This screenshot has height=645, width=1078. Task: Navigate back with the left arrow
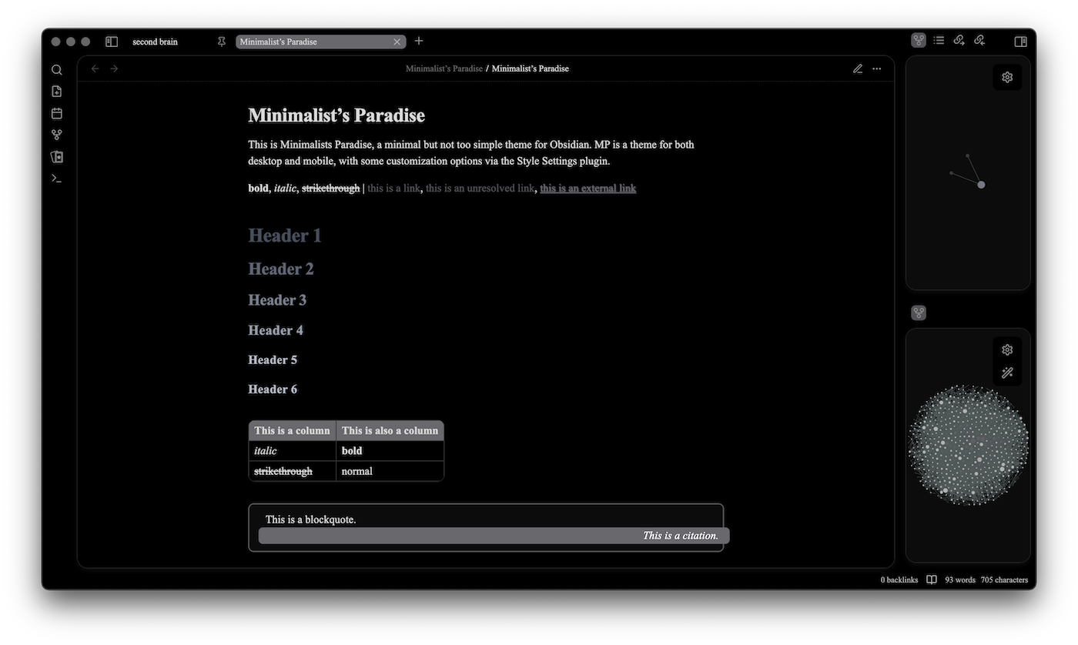95,69
